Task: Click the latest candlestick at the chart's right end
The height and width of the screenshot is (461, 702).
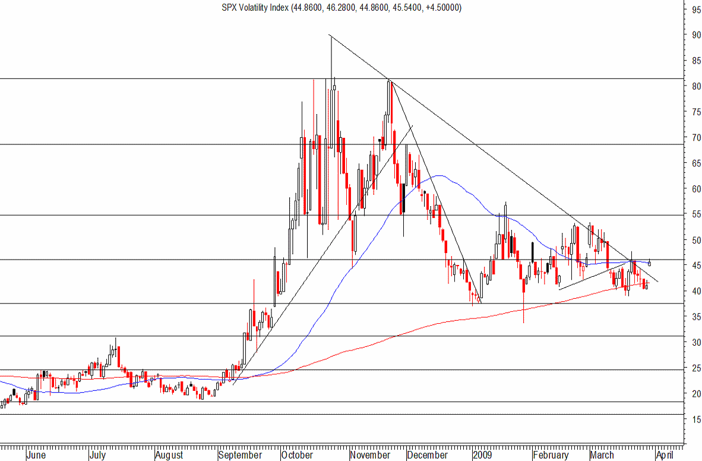Action: pos(650,263)
